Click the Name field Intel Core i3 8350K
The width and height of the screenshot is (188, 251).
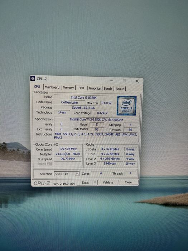(x=83, y=98)
